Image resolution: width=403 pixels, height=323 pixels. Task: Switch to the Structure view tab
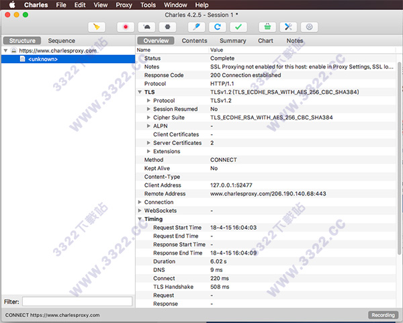(22, 40)
